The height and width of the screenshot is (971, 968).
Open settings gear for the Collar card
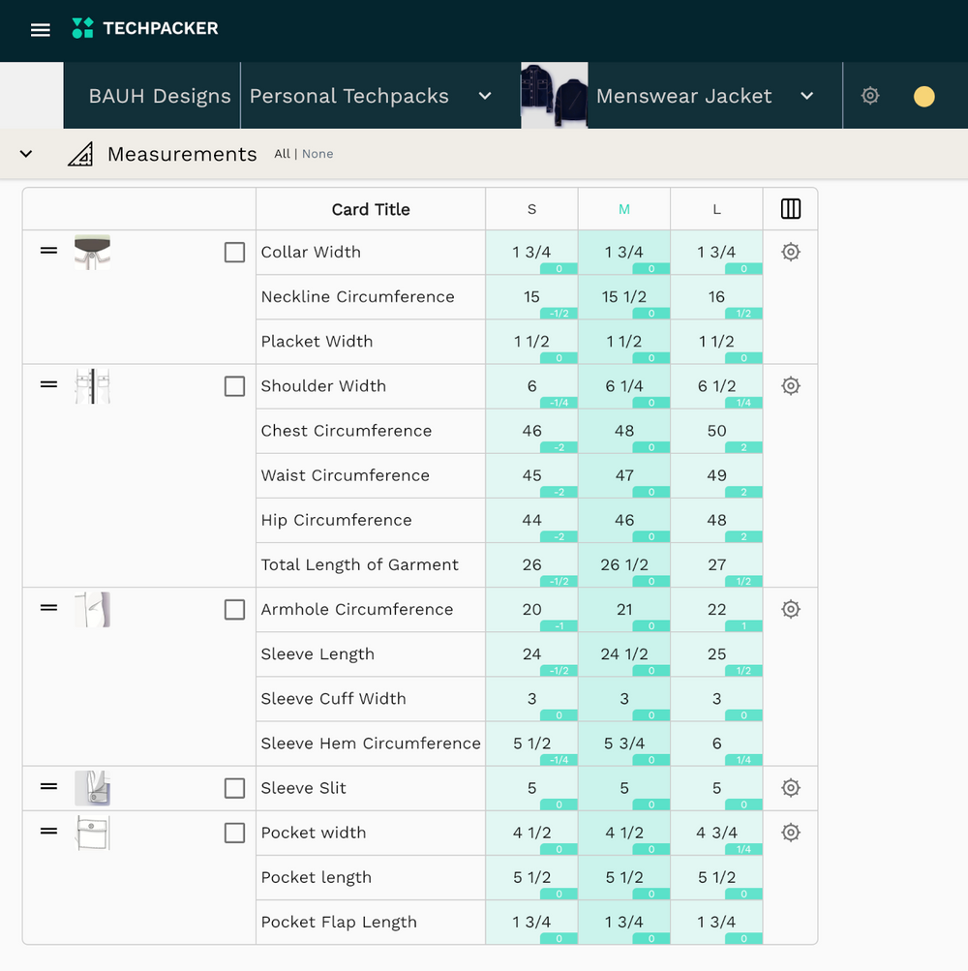pyautogui.click(x=790, y=251)
